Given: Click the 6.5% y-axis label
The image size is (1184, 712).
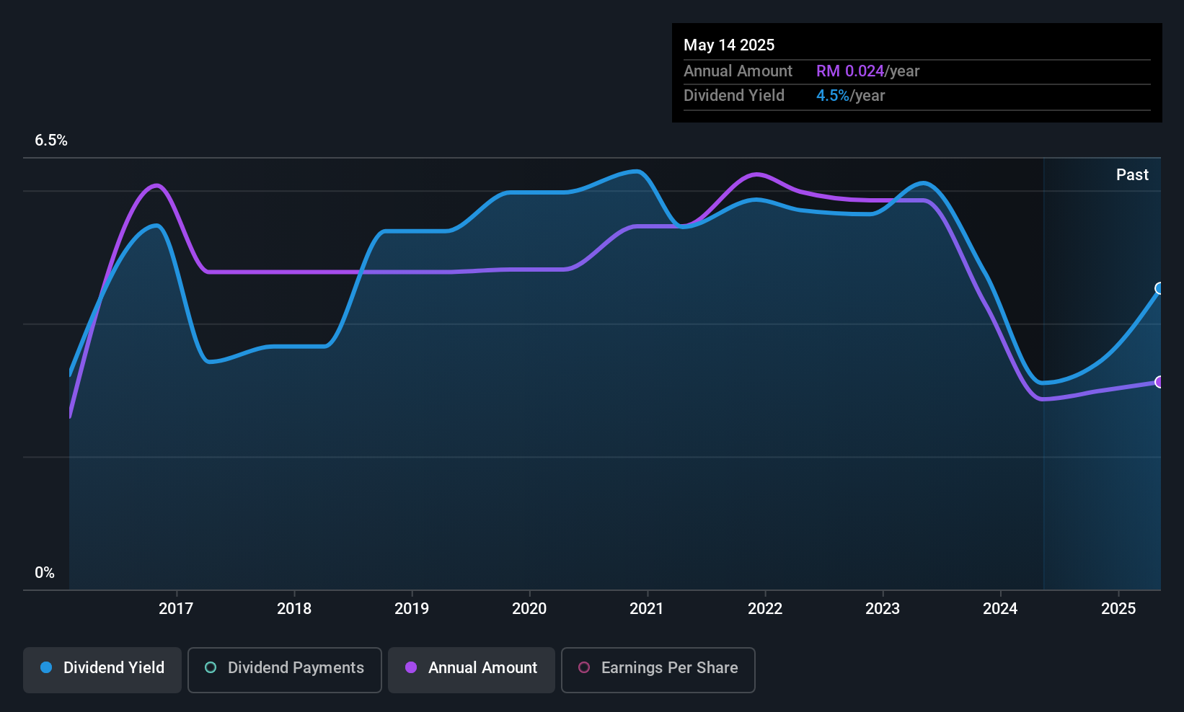Looking at the screenshot, I should (x=51, y=141).
